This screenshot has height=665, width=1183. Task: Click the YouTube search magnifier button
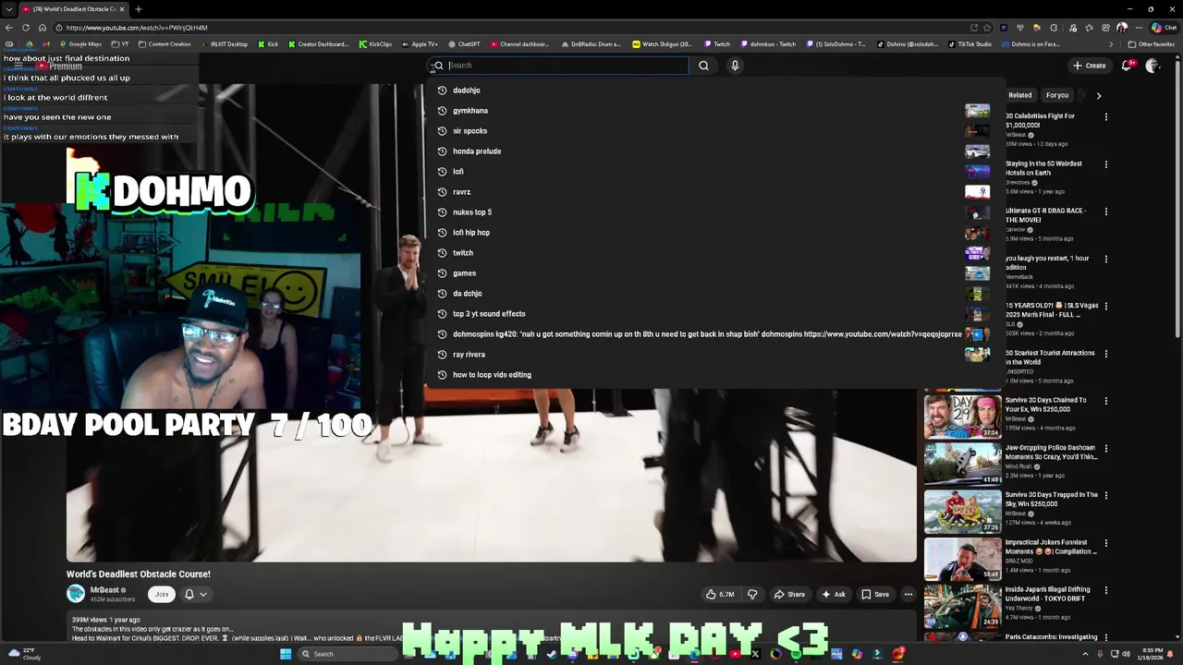click(703, 66)
